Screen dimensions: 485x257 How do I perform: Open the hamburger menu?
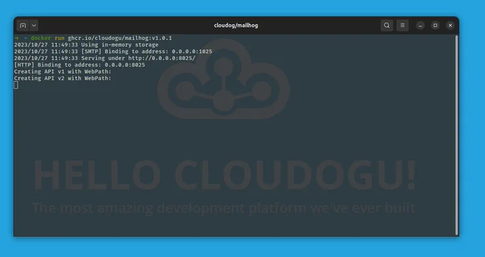coord(402,26)
